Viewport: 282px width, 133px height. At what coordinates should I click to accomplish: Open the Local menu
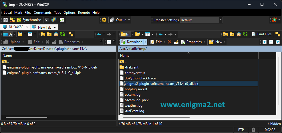[8, 13]
